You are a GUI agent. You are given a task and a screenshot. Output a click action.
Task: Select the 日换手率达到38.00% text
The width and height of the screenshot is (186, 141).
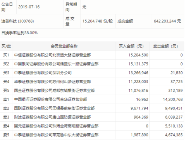[x=19, y=33]
